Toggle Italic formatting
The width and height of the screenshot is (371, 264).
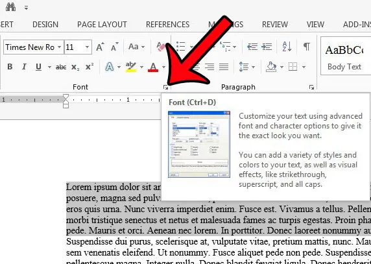24,67
